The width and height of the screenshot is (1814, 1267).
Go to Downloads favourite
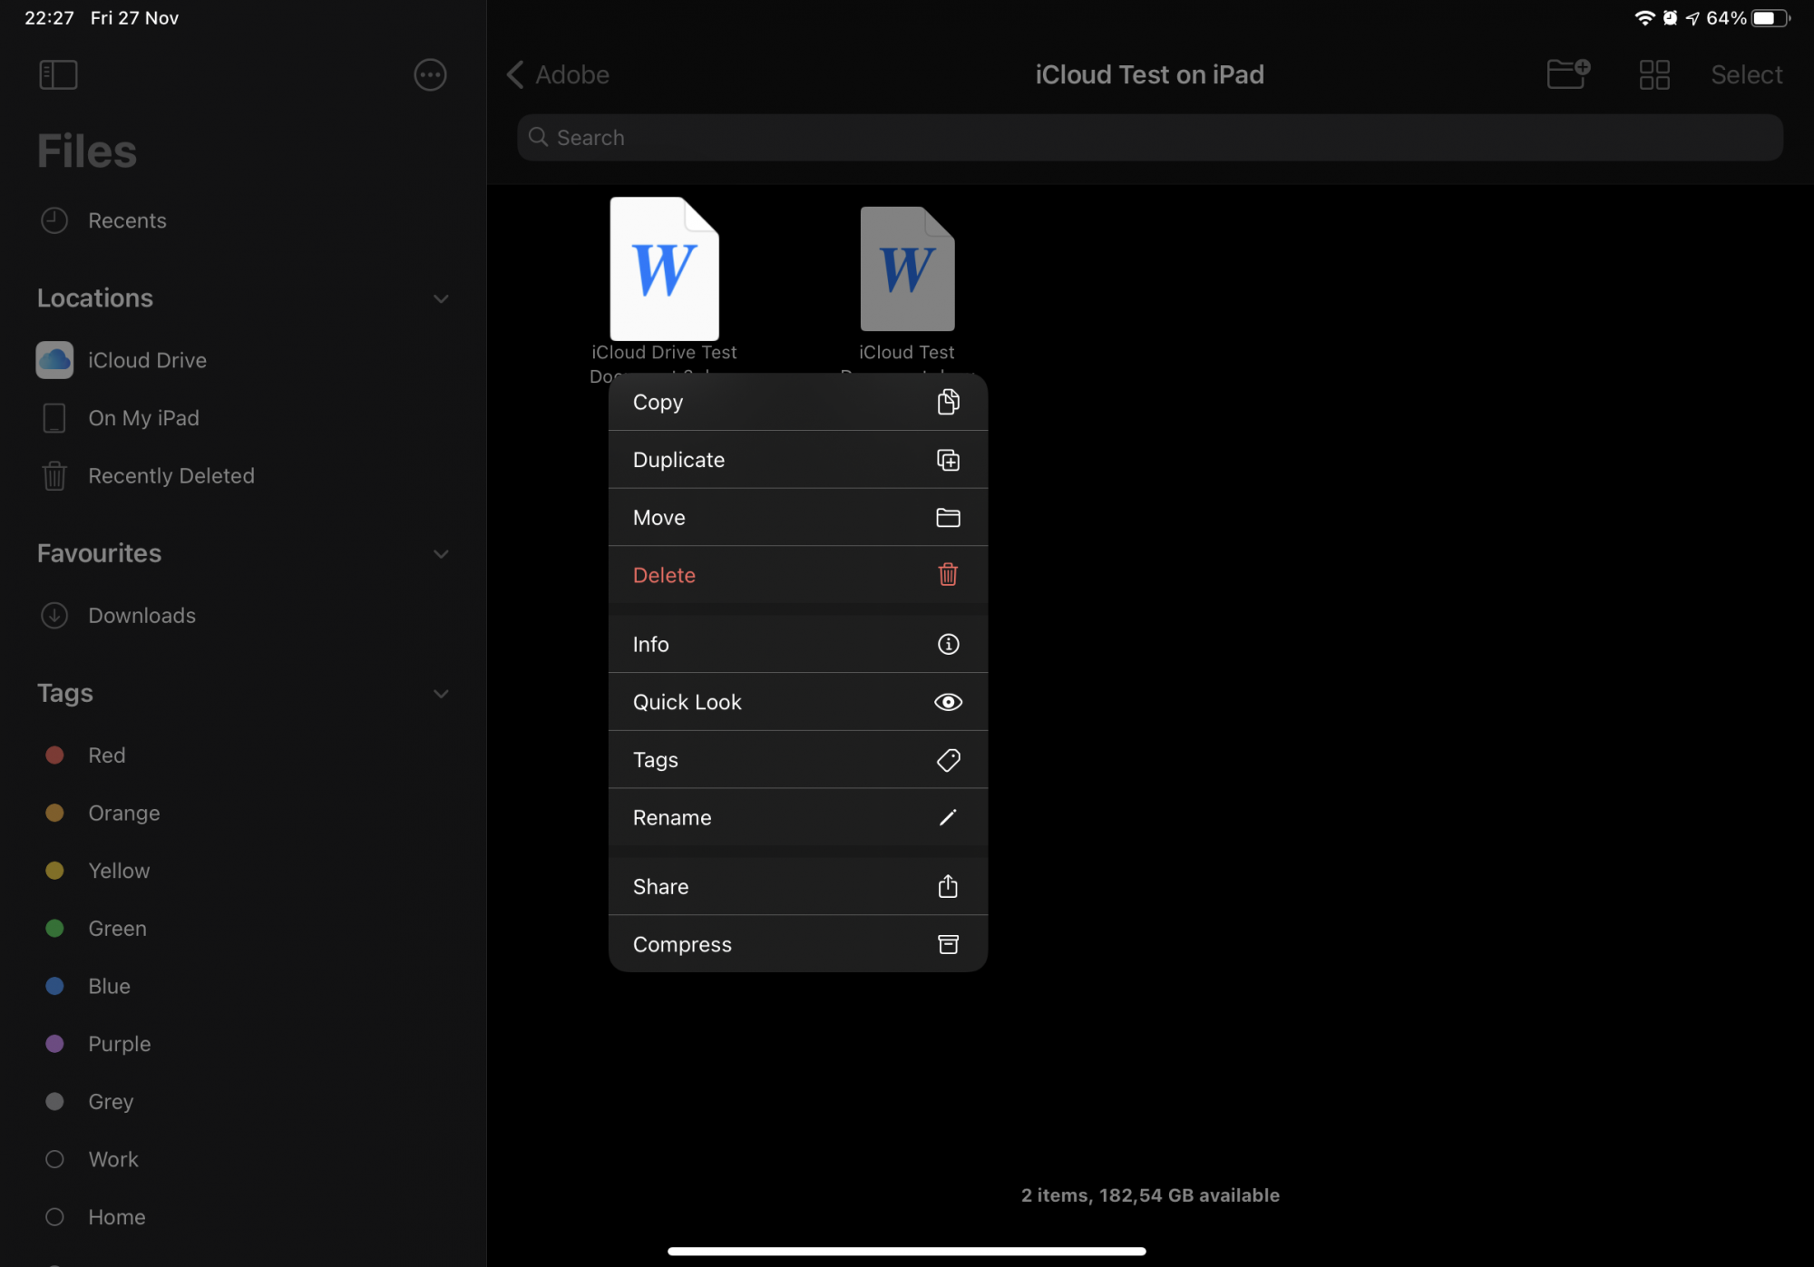(x=141, y=616)
